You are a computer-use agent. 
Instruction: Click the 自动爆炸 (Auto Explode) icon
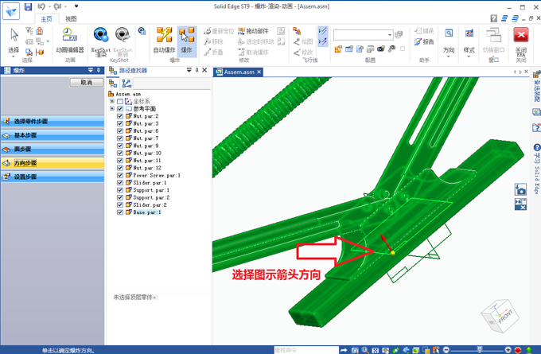[165, 38]
